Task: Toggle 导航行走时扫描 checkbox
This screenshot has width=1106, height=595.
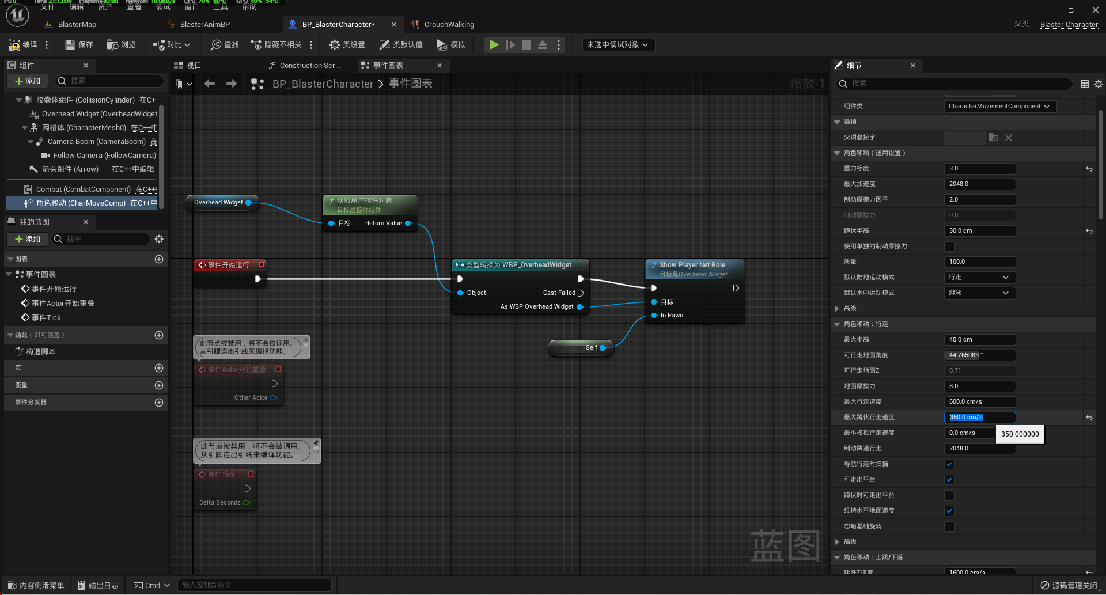Action: pyautogui.click(x=949, y=464)
